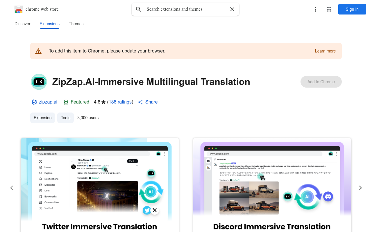Follow the Learn more link
372x232 pixels.
(325, 51)
